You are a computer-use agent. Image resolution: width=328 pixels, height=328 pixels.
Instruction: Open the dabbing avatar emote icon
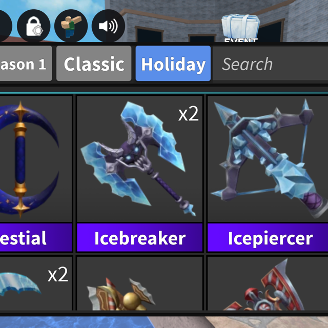(71, 26)
